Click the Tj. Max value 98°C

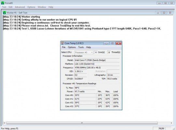(x=85, y=88)
